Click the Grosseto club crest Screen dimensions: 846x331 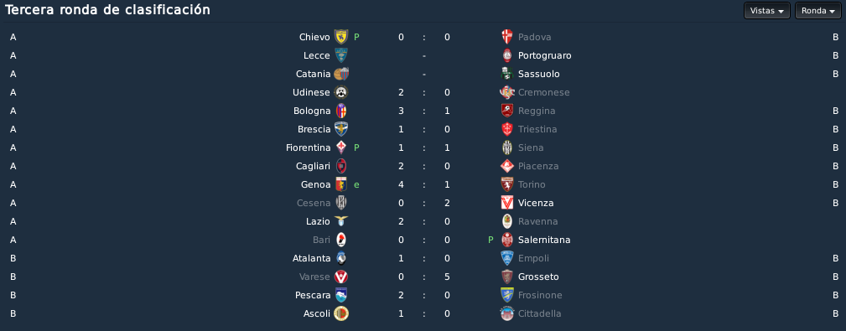[506, 277]
